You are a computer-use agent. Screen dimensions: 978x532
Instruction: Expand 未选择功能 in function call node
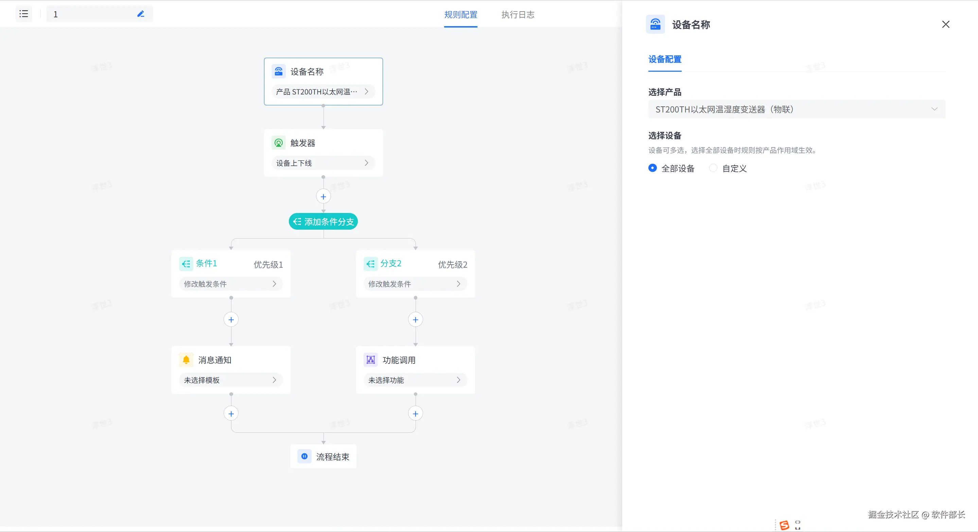click(415, 380)
